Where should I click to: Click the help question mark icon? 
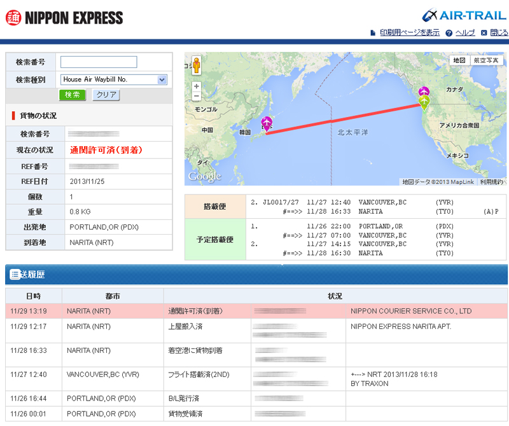449,33
